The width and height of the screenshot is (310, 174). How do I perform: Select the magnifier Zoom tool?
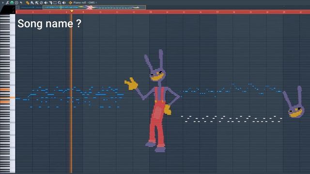60,3
